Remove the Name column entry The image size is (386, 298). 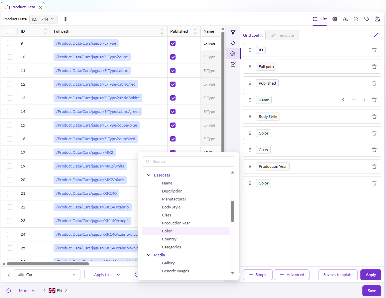pyautogui.click(x=374, y=100)
